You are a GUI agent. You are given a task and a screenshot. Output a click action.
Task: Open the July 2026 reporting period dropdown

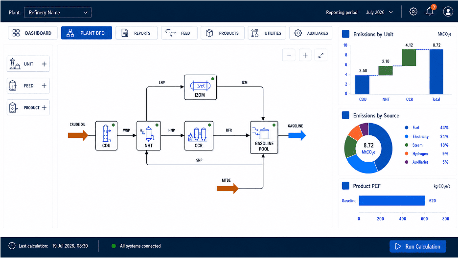click(379, 12)
